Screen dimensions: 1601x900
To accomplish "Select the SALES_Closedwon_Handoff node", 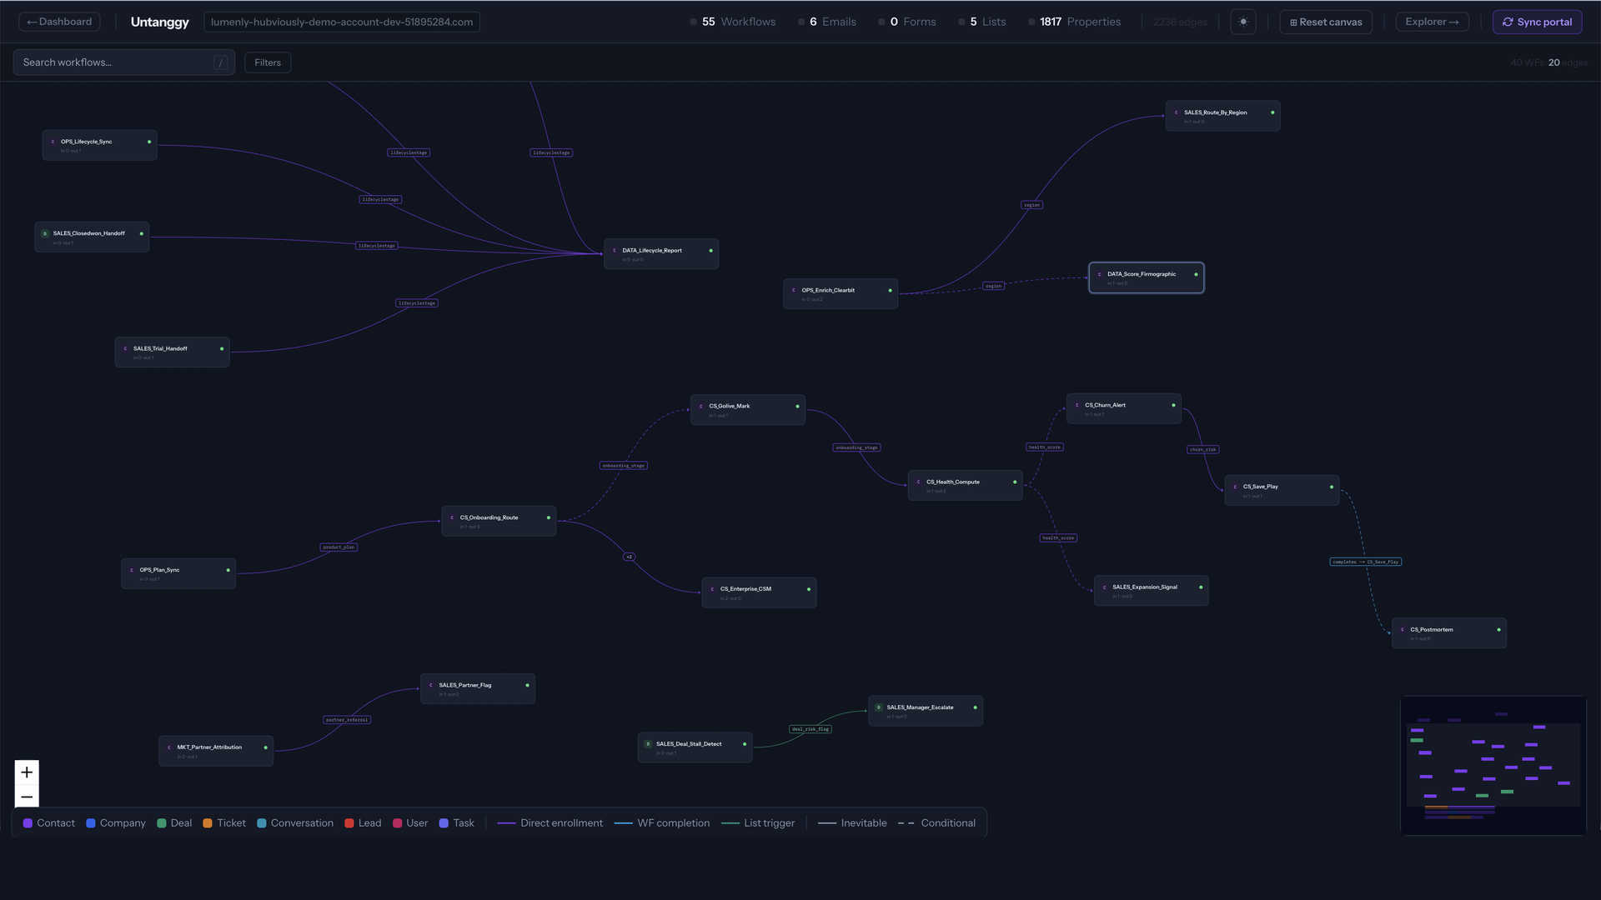I will (92, 237).
